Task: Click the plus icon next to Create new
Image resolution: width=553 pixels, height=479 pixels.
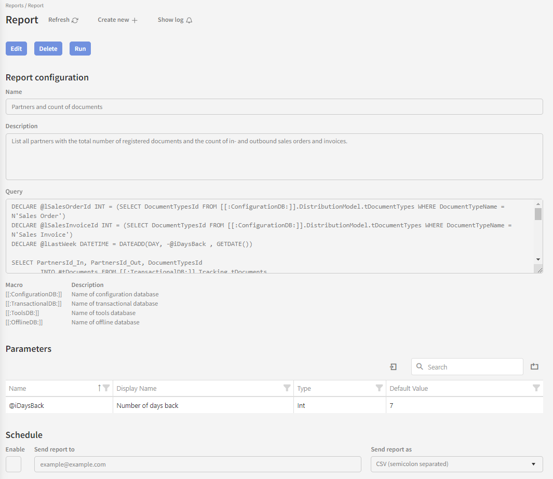Action: pos(134,20)
